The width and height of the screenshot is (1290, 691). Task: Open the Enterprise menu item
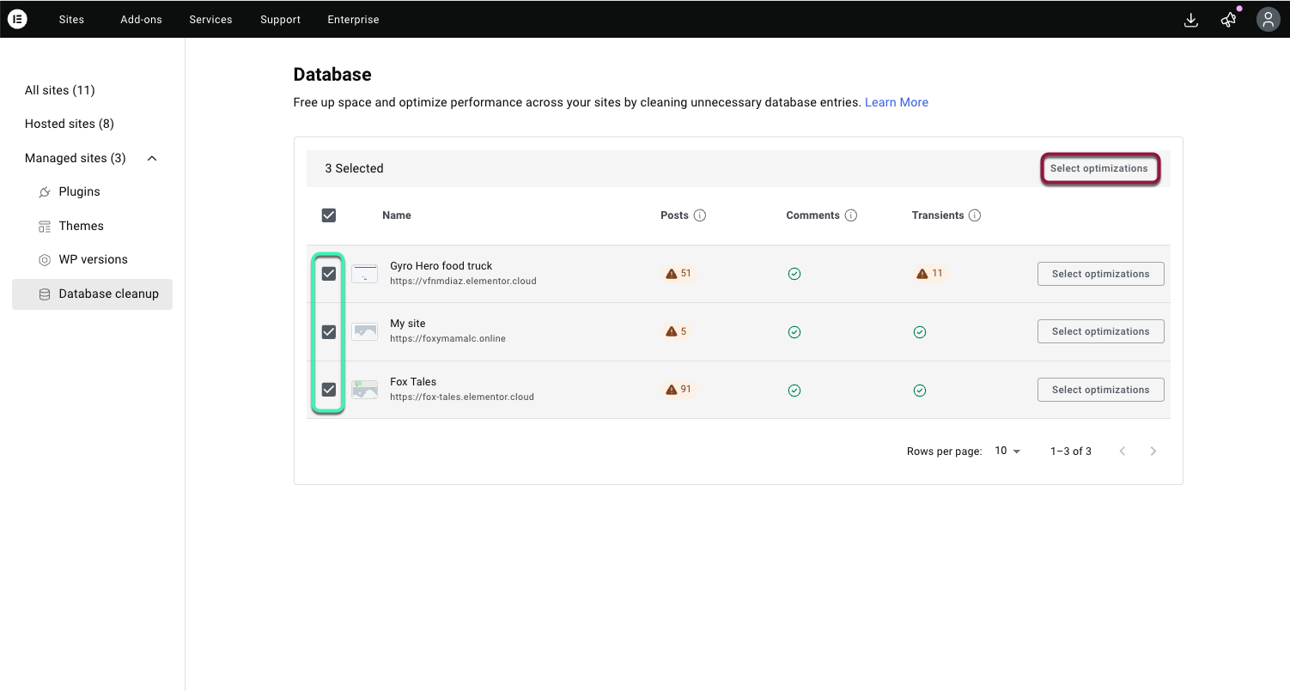(x=353, y=20)
